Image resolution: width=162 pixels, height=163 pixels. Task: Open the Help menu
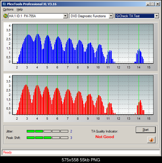point(20,10)
